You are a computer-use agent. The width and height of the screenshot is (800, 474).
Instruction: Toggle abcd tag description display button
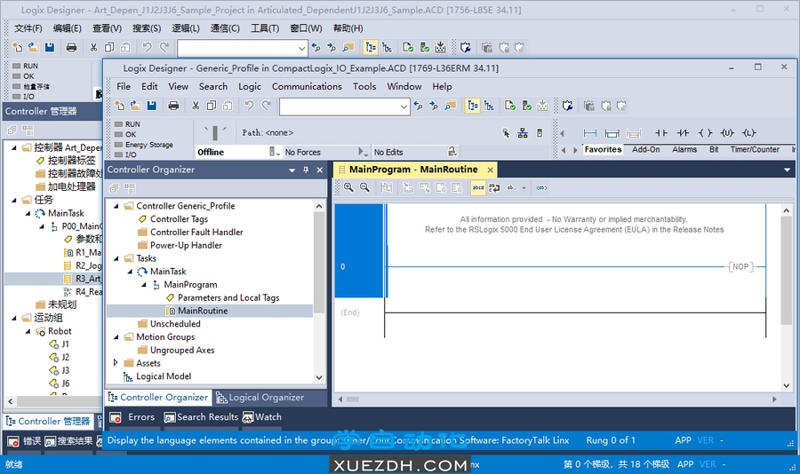pos(478,187)
